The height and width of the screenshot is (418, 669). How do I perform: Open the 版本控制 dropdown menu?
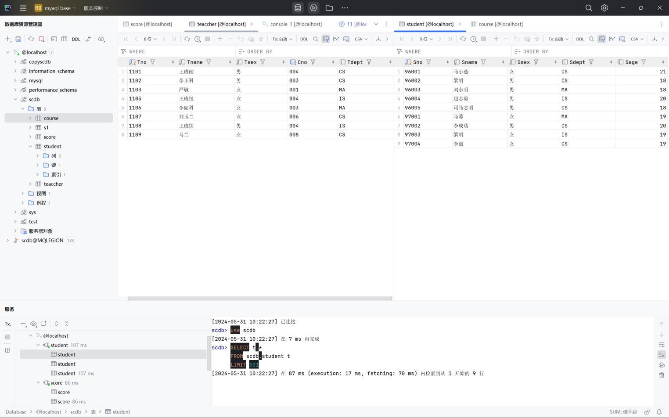(x=96, y=8)
